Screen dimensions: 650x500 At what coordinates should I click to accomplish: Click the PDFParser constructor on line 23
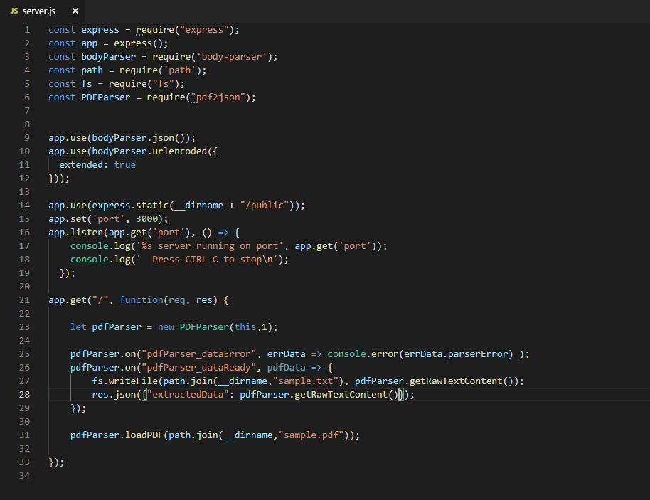pyautogui.click(x=203, y=327)
